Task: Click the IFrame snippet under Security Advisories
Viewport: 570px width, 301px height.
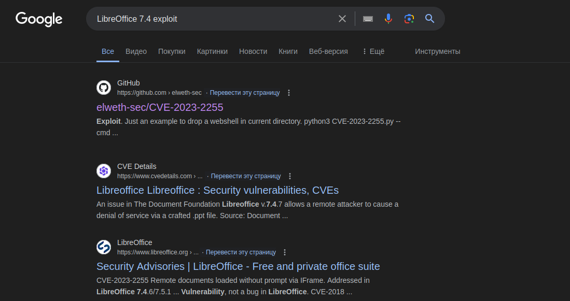Action: click(233, 286)
